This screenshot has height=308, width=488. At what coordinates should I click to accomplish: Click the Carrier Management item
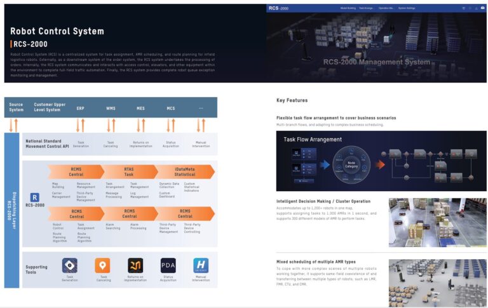[61, 195]
